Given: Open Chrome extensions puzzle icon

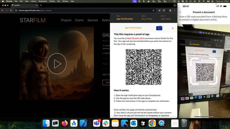Looking at the screenshot, I should coord(164,10).
